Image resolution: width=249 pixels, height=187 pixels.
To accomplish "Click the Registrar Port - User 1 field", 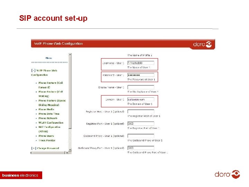I will pos(141,124).
